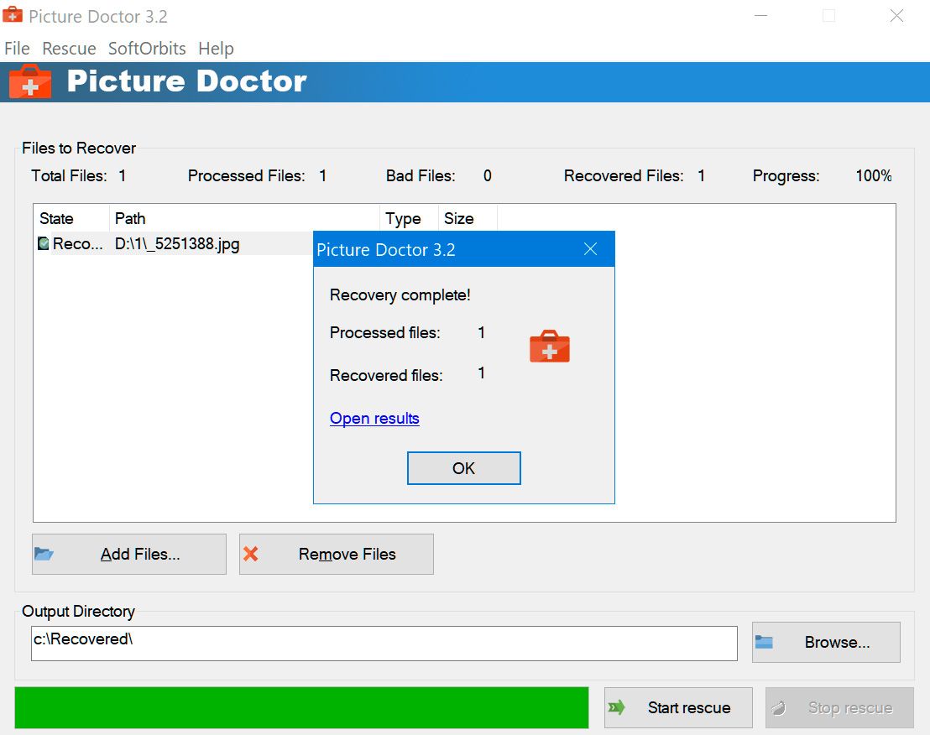Click the Picture Doctor title bar icon
This screenshot has height=735, width=930.
[x=13, y=16]
